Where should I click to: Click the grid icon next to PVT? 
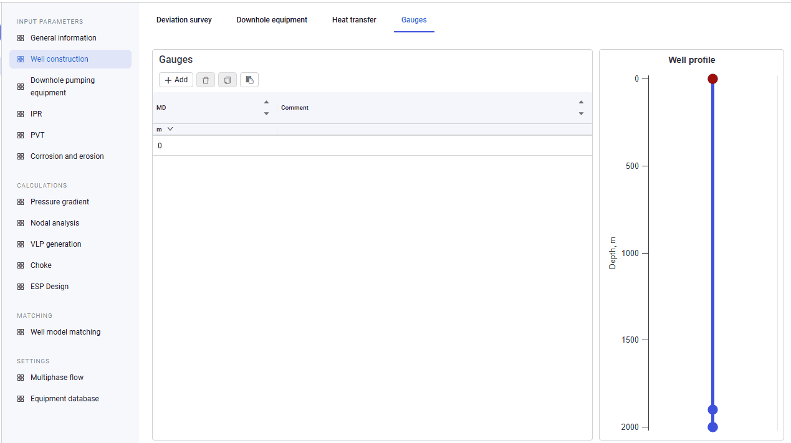click(x=21, y=135)
